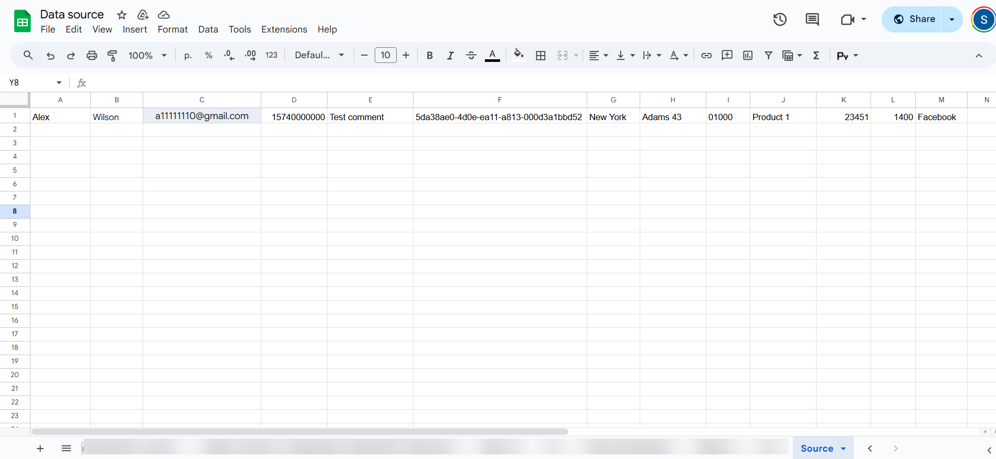
Task: Insert a chart
Action: [748, 56]
